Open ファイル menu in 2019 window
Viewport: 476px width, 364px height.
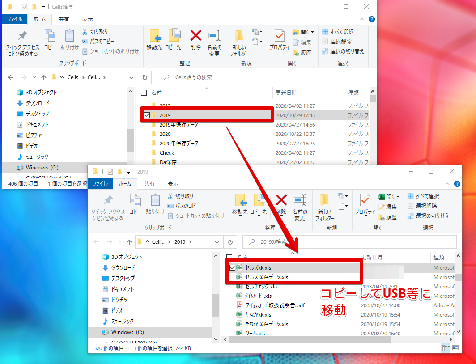[100, 184]
